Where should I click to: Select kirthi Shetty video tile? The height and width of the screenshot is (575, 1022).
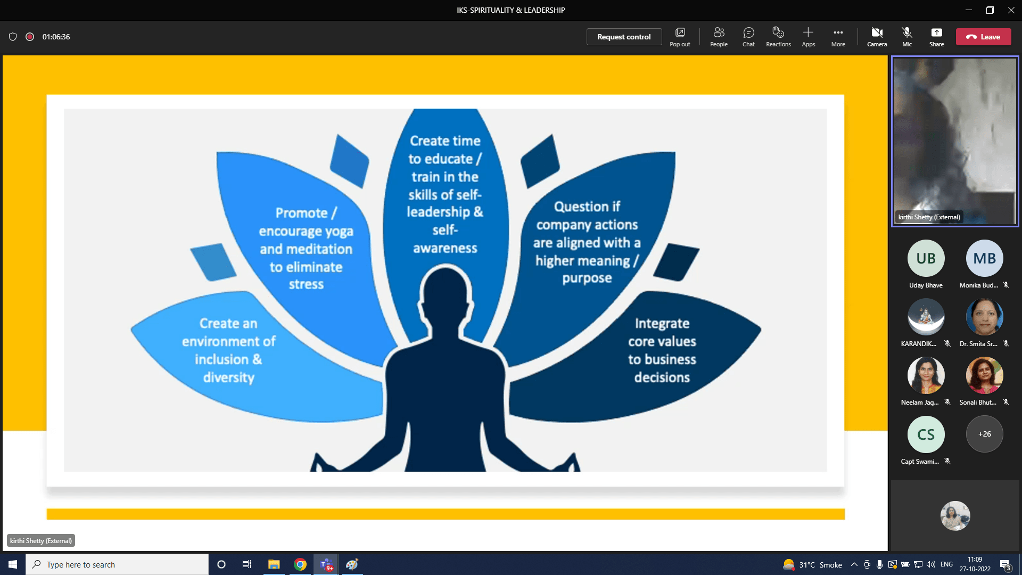click(x=955, y=141)
